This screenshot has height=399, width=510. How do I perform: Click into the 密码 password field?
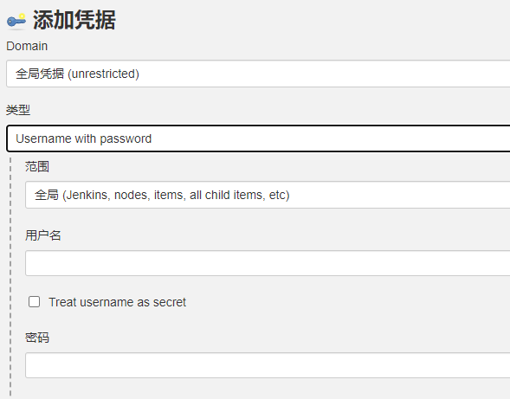pos(268,365)
